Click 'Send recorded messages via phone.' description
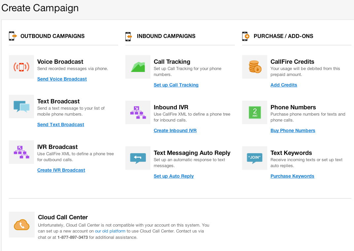 coord(73,69)
